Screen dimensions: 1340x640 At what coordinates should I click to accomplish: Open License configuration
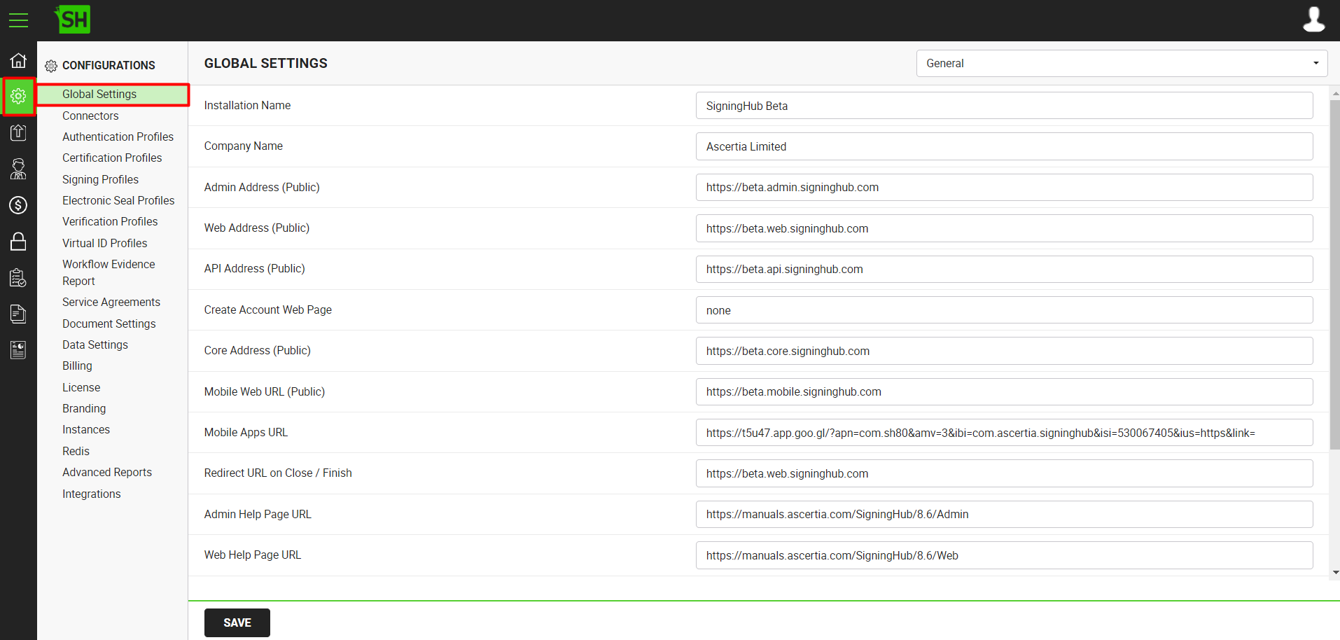81,387
